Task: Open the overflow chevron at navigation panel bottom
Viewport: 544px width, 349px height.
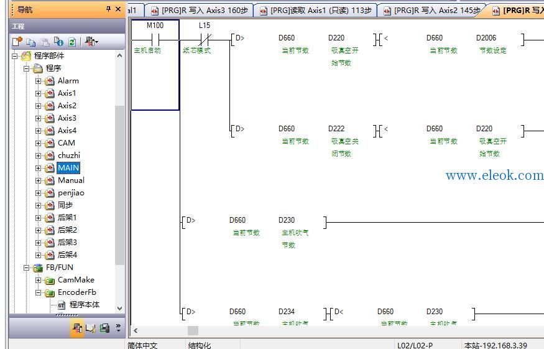Action: (118, 327)
